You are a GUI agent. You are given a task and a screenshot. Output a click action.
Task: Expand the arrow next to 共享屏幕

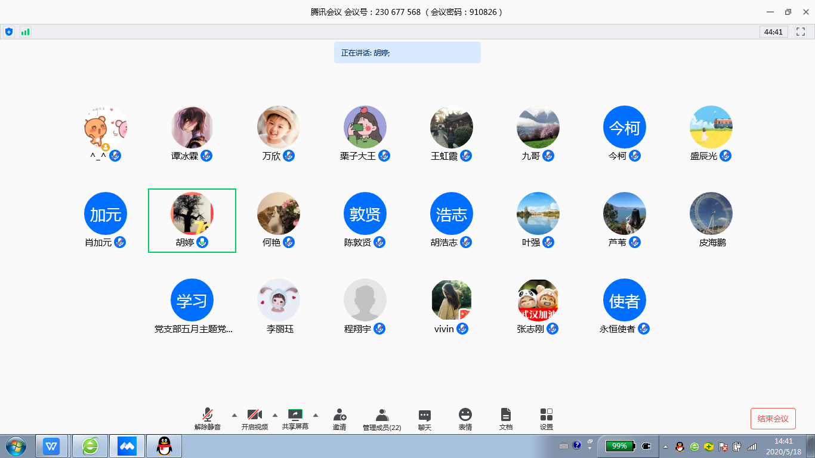[x=316, y=415]
